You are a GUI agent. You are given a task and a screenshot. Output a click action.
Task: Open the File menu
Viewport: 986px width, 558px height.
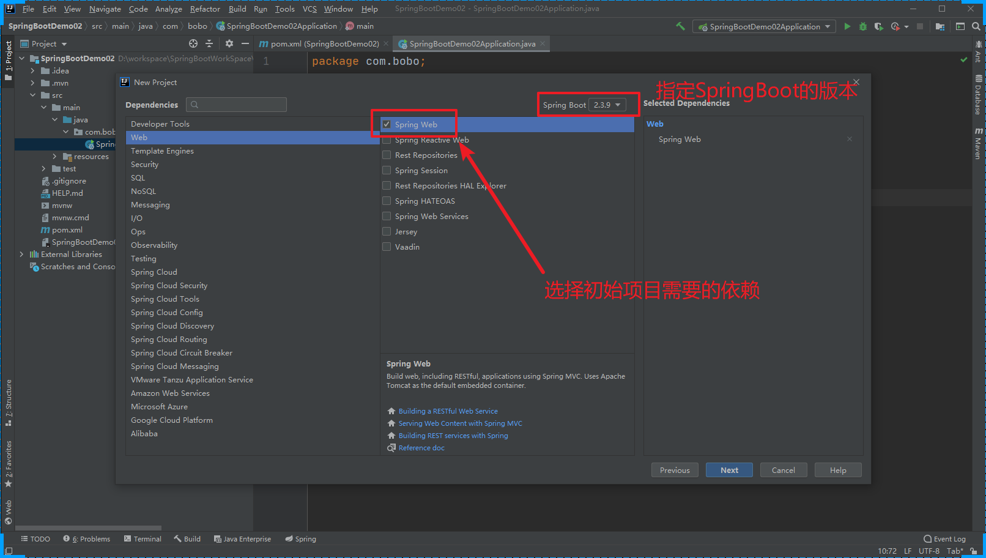tap(28, 9)
